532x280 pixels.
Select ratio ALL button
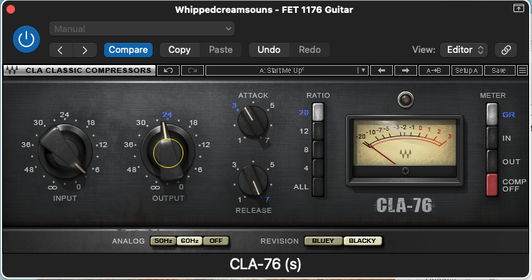tap(318, 187)
